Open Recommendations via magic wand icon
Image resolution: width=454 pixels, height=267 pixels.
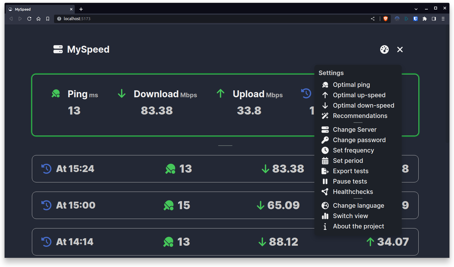click(325, 116)
